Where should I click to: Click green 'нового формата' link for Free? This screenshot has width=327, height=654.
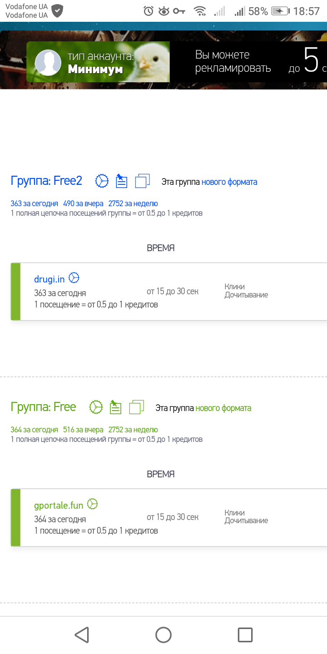click(x=223, y=408)
